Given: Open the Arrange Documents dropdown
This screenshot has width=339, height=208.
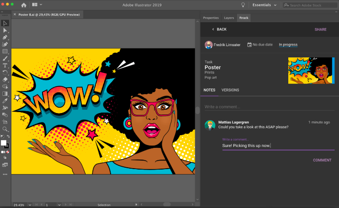Looking at the screenshot, I should click(x=37, y=5).
